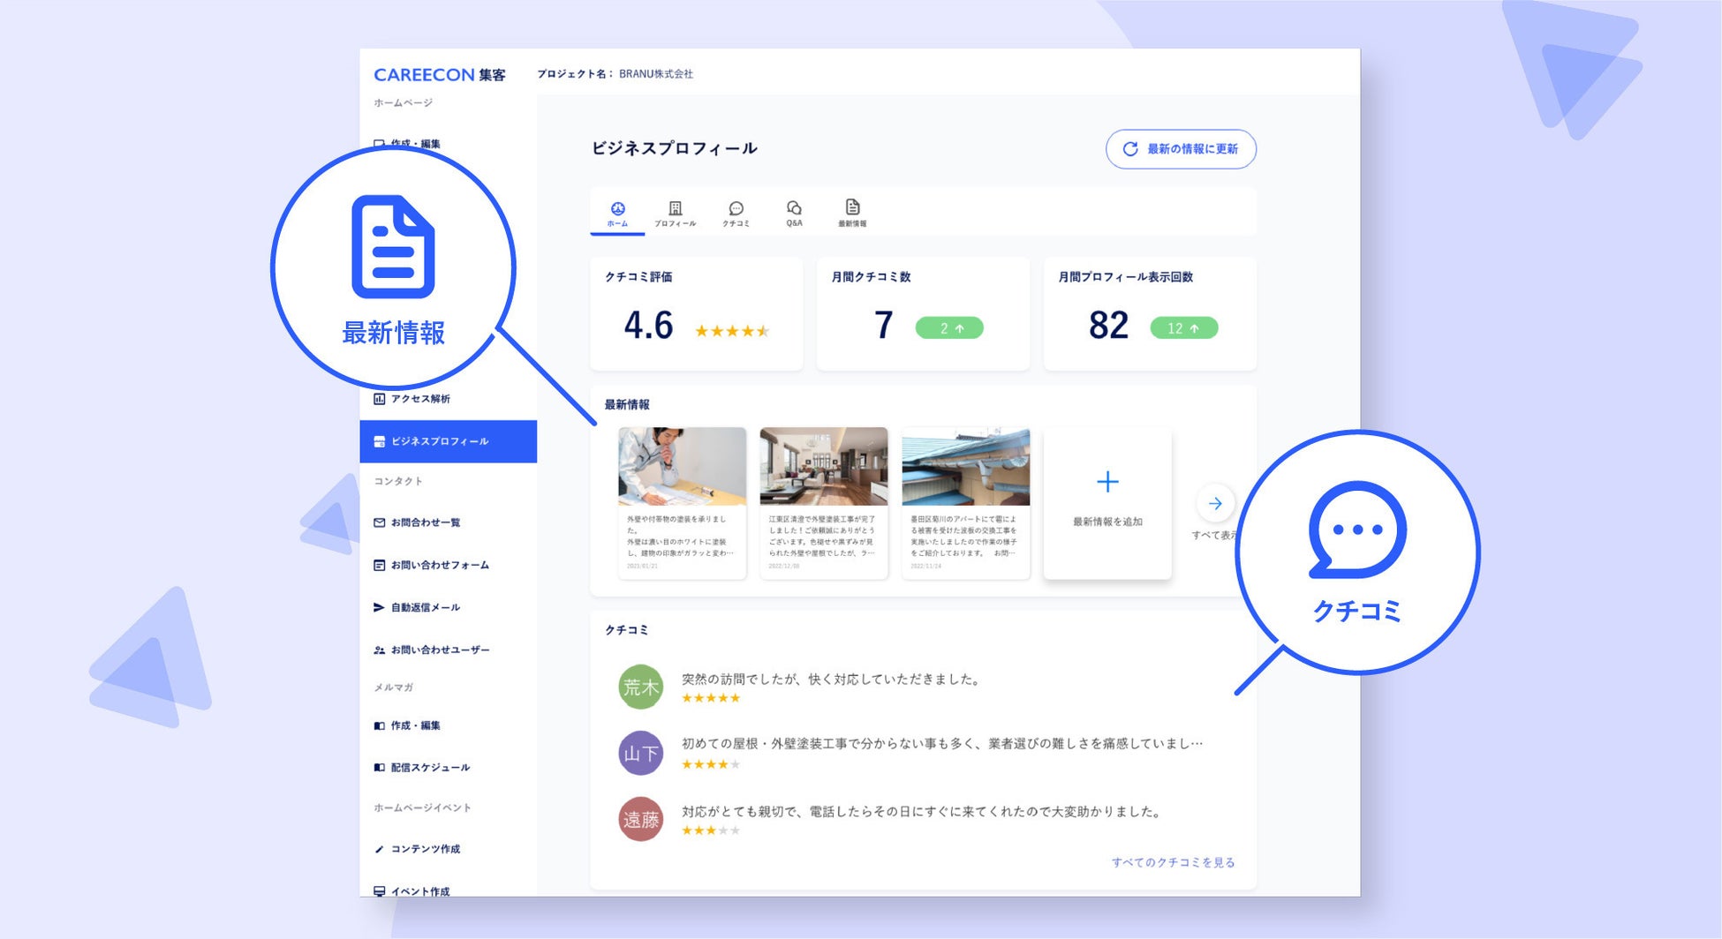1722x939 pixels.
Task: Click the 配信スケジュール sidebar icon
Action: pos(379,768)
